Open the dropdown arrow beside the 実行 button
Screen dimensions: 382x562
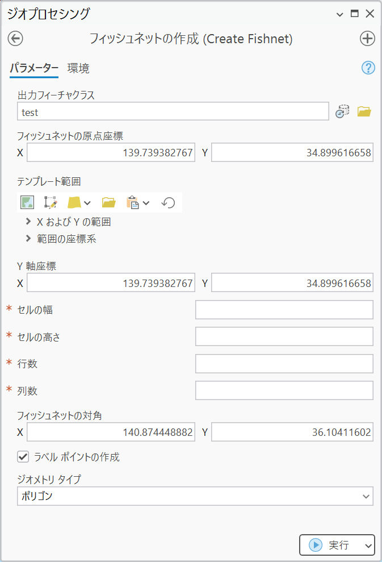(368, 546)
